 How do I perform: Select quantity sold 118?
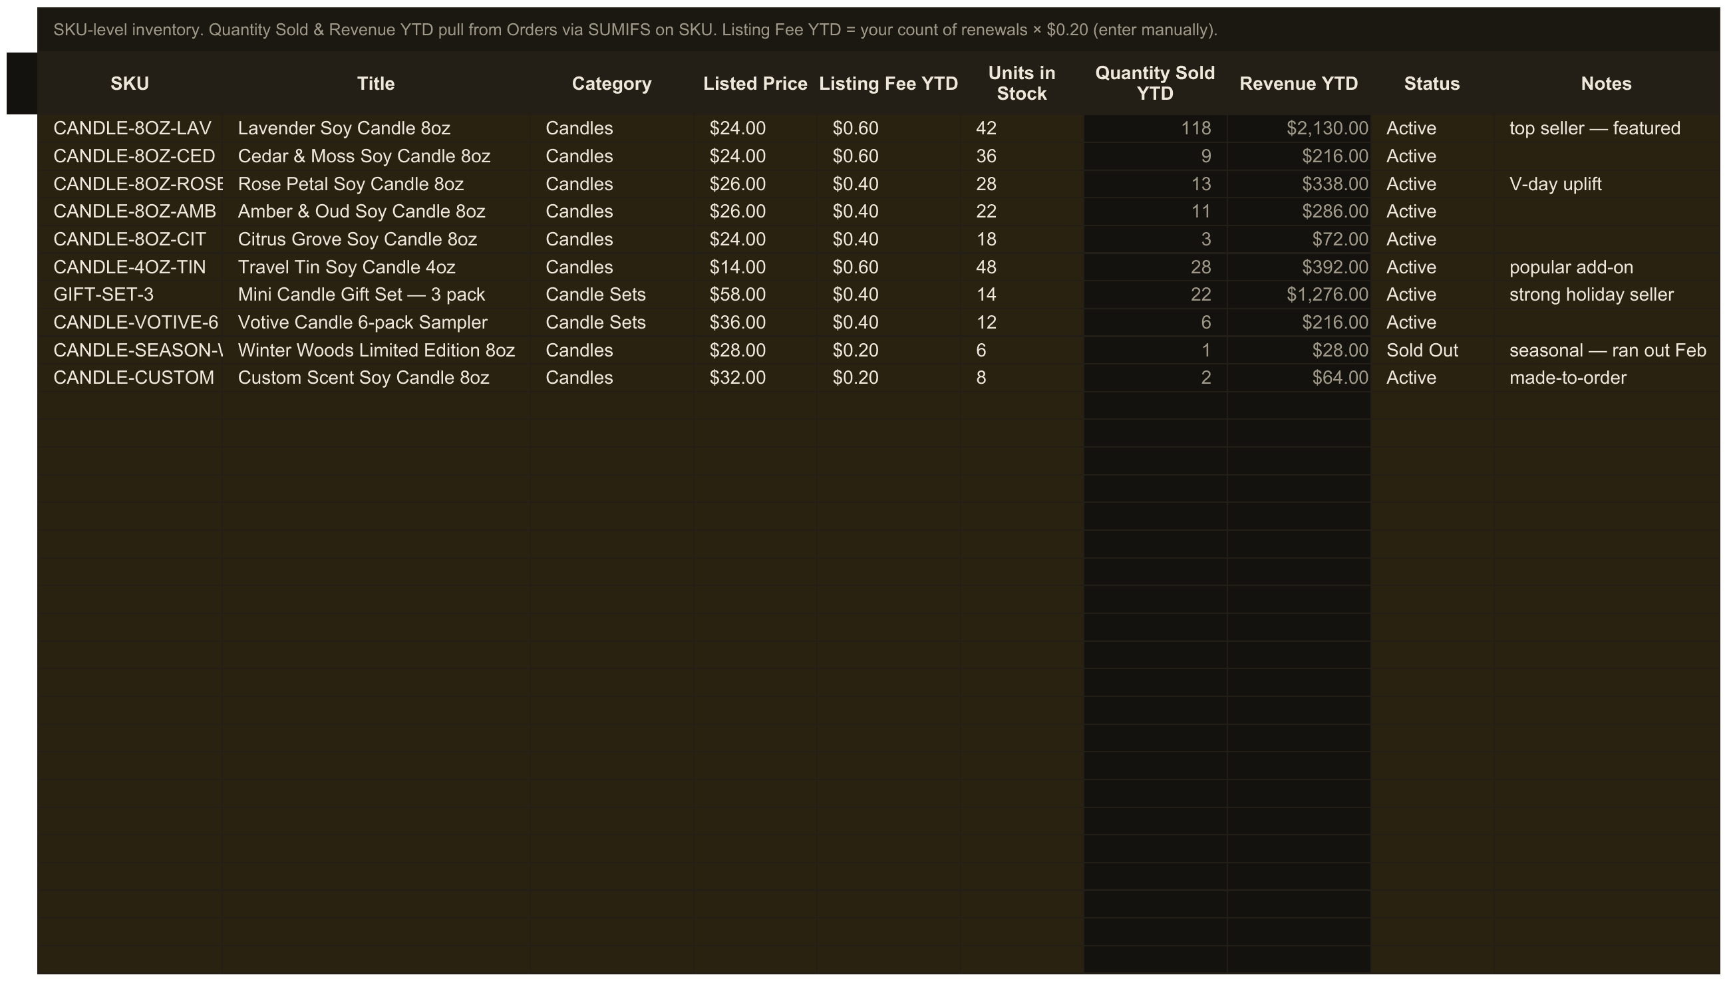pos(1155,128)
